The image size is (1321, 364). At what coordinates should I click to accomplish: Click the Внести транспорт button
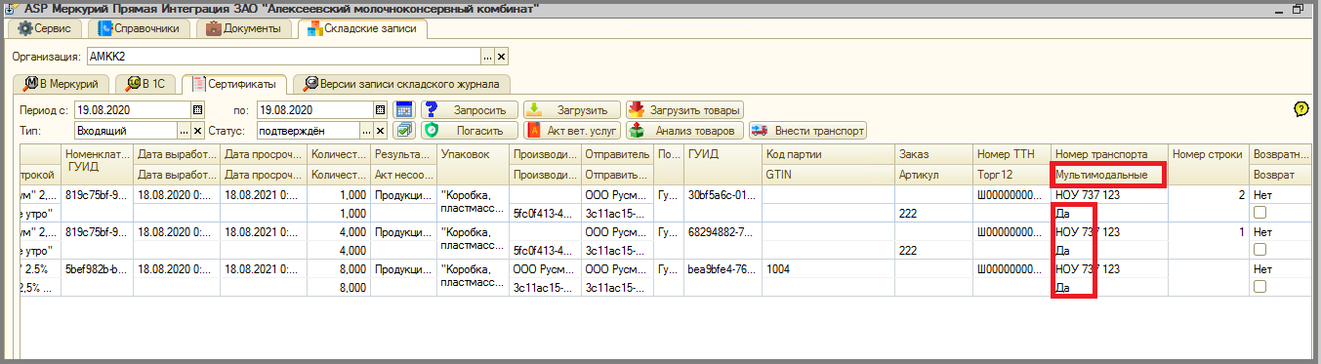point(807,130)
